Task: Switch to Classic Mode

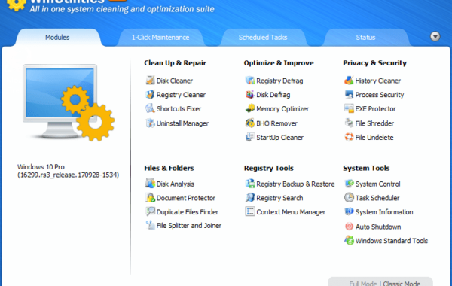Action: (x=402, y=284)
